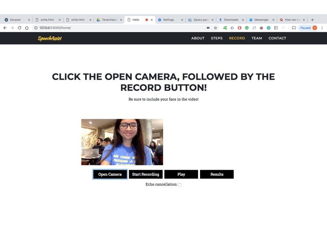Reload the current page
The height and width of the screenshot is (233, 327).
point(19,28)
